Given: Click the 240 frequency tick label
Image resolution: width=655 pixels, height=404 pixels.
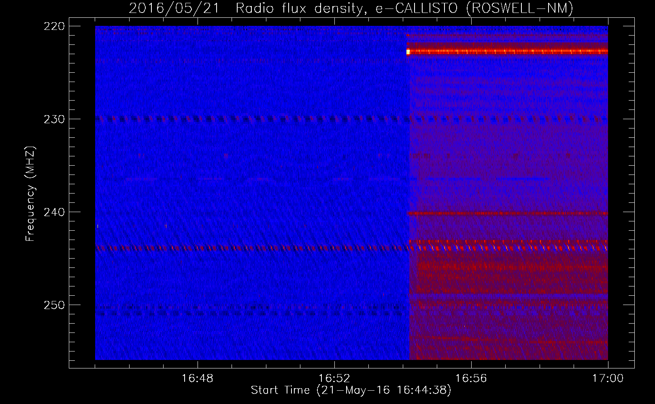Looking at the screenshot, I should click(54, 212).
